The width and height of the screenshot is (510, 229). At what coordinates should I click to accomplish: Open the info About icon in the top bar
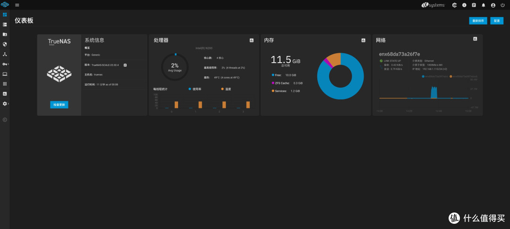464,5
